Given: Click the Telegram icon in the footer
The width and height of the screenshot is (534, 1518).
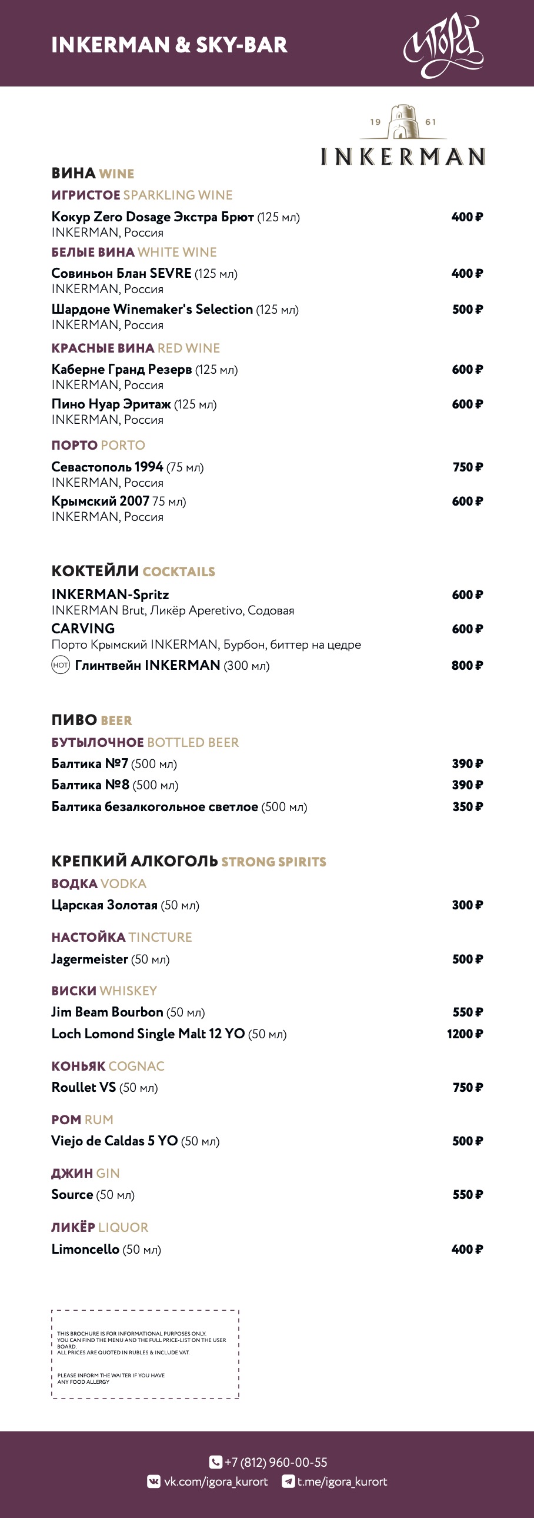Looking at the screenshot, I should tap(289, 1481).
